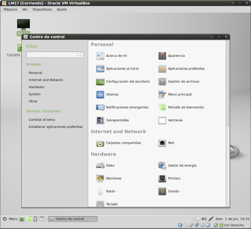Screen dimensions: 251x229
Task: Click the volume icon in the panel
Action: point(204,219)
